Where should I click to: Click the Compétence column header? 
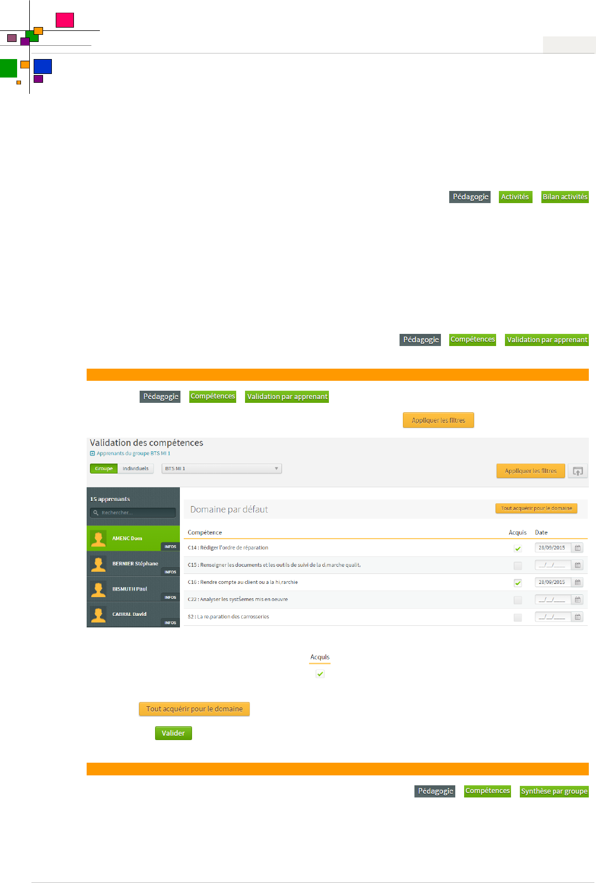tap(205, 533)
